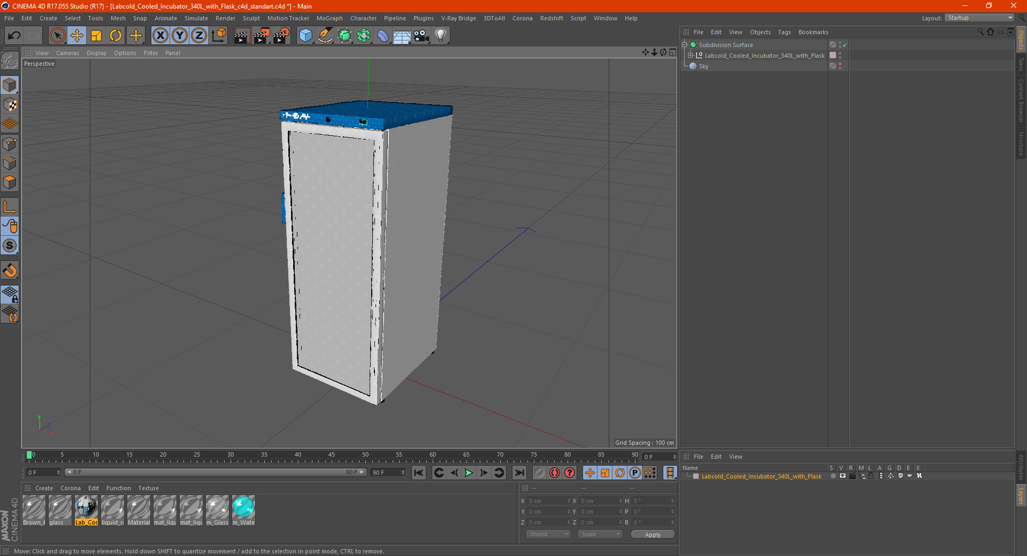Open the Deformer objects icon
Image resolution: width=1027 pixels, height=556 pixels.
pos(383,36)
